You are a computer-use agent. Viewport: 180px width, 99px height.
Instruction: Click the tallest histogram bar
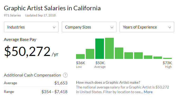110,48
